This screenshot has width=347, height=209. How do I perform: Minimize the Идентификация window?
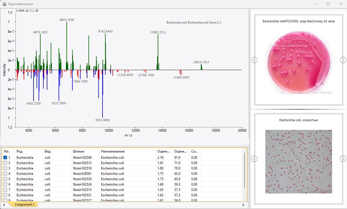coord(315,4)
